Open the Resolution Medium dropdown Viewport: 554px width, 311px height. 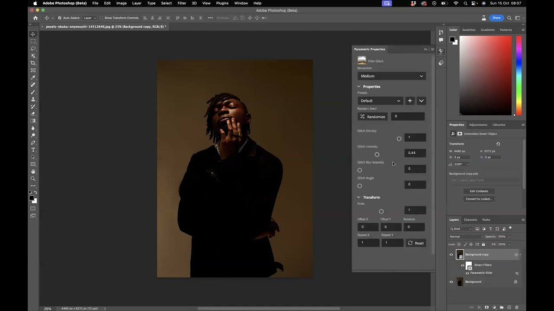coord(392,76)
